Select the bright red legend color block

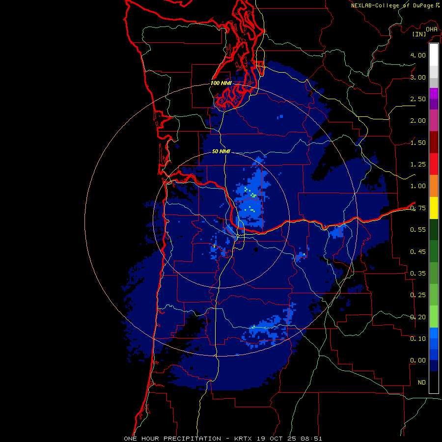coord(434,164)
